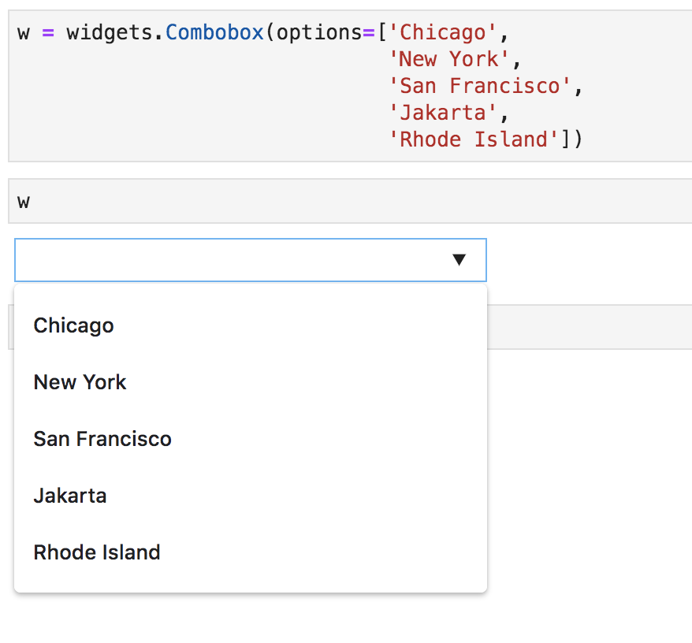The height and width of the screenshot is (643, 692).
Task: Pick Jakarta from the city options
Action: [x=70, y=495]
